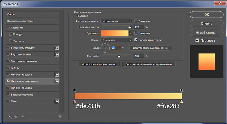Select the Наложение узора effect row label
The height and width of the screenshot is (124, 227).
[x=21, y=88]
